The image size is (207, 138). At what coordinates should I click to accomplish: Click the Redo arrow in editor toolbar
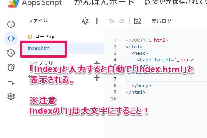tap(122, 21)
